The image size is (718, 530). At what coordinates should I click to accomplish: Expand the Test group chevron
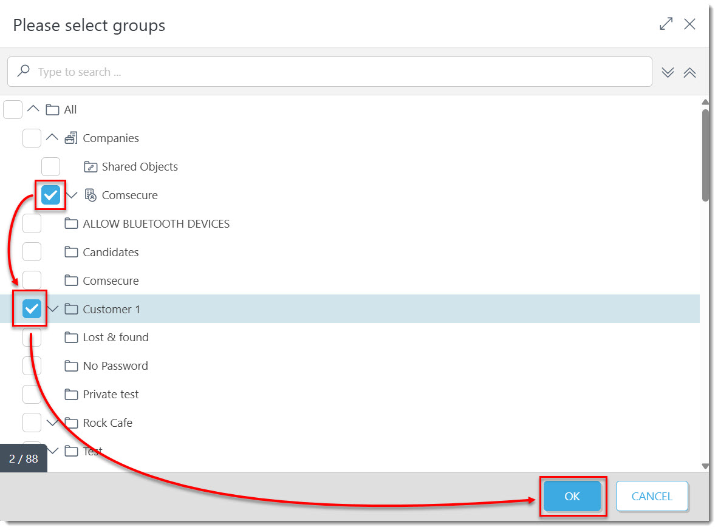(x=53, y=451)
